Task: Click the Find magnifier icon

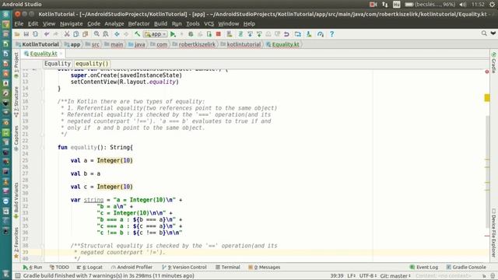Action: (96, 34)
